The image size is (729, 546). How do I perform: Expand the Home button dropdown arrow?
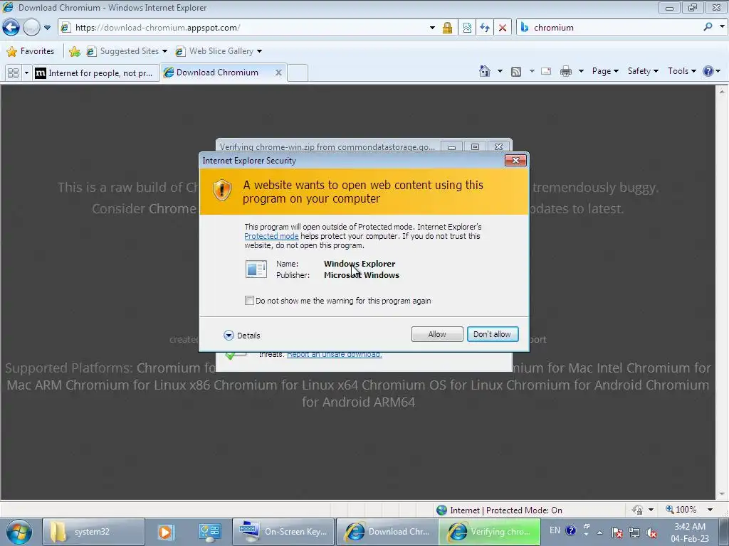click(x=500, y=71)
